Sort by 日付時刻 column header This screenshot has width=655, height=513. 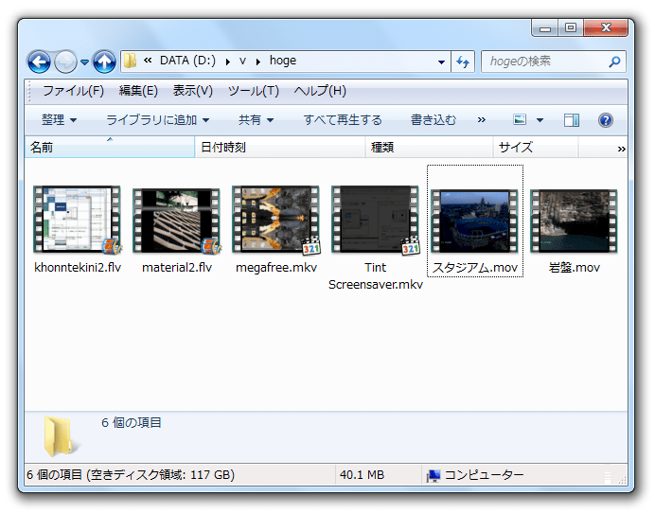280,147
